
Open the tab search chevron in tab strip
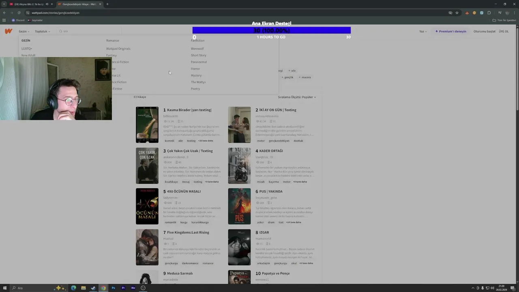4,4
